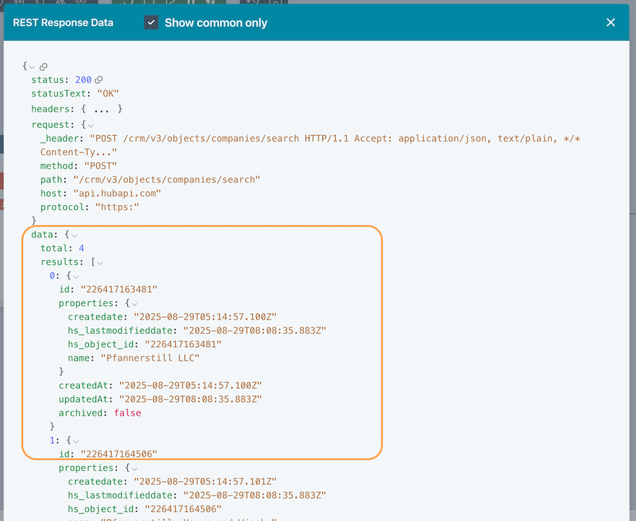
Task: Close the REST Response Data dialog
Action: [611, 23]
